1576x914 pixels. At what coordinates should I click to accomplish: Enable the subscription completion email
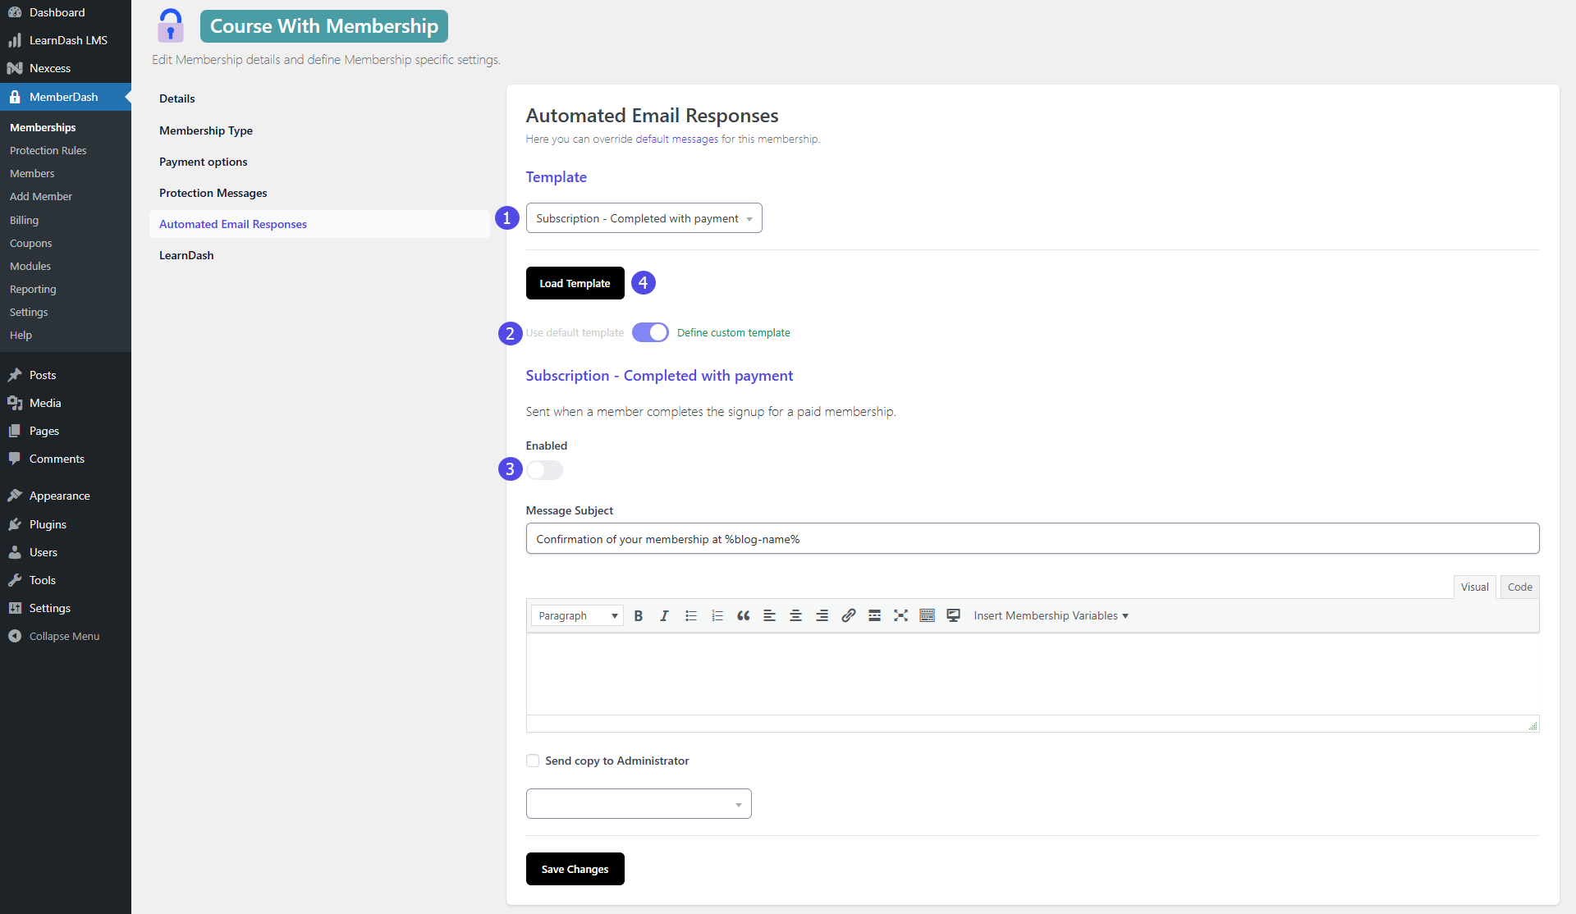[x=544, y=470]
